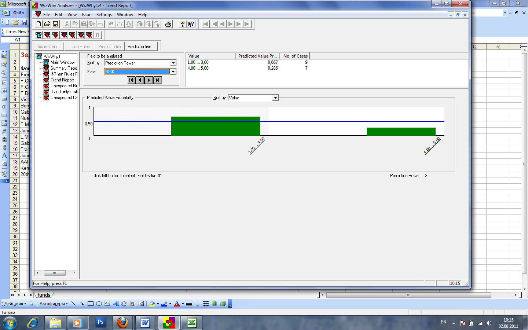
Task: Select the Rectangle tool in Excel drawing toolbar
Action: pos(91,304)
